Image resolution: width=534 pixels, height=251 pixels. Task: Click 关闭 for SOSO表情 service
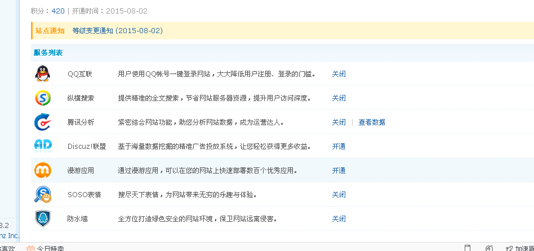coord(339,195)
